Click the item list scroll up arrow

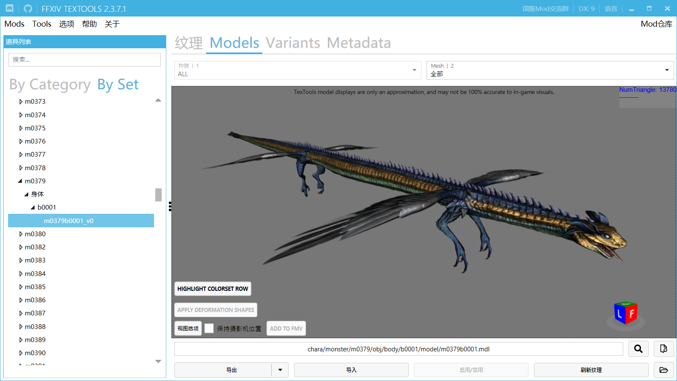(x=158, y=100)
